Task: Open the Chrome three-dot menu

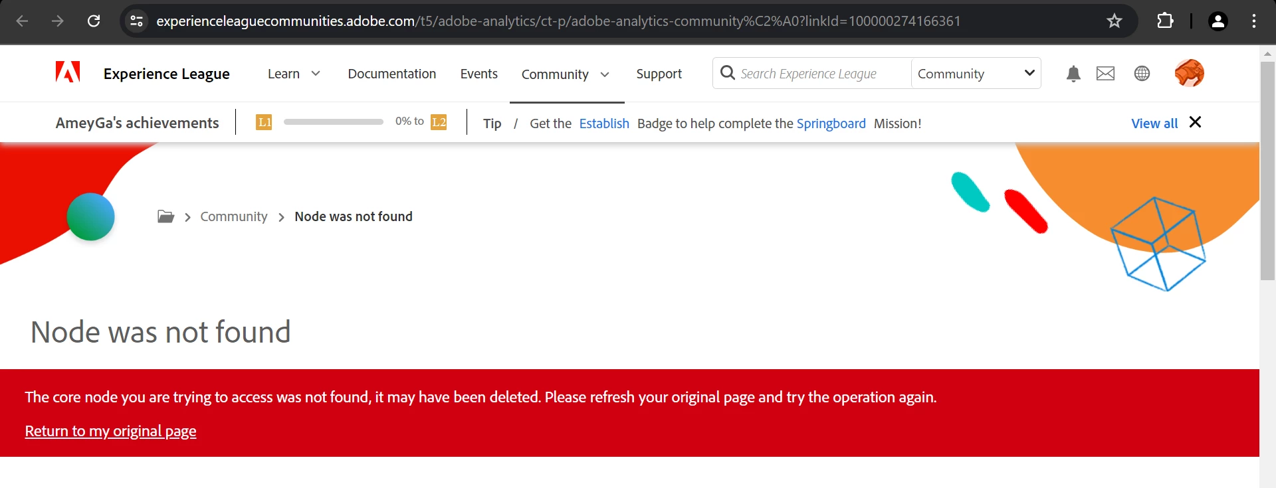Action: [1254, 21]
